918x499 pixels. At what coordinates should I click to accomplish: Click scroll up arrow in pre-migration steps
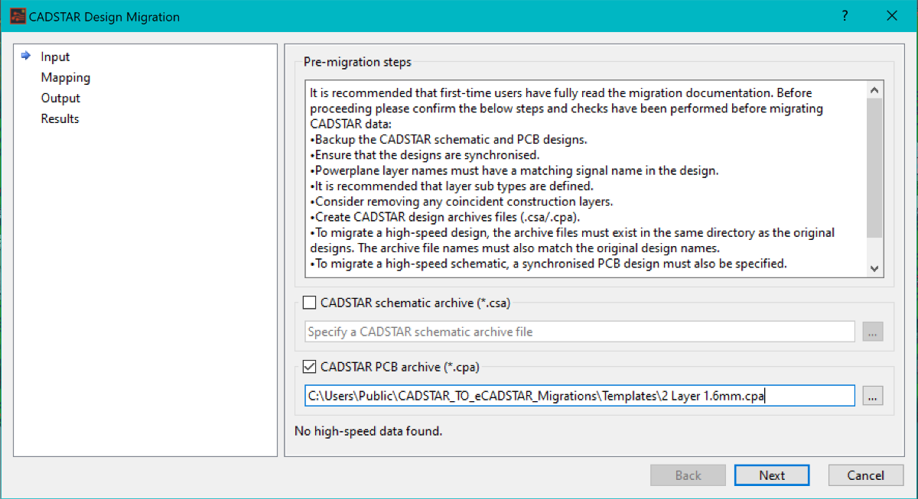(875, 89)
